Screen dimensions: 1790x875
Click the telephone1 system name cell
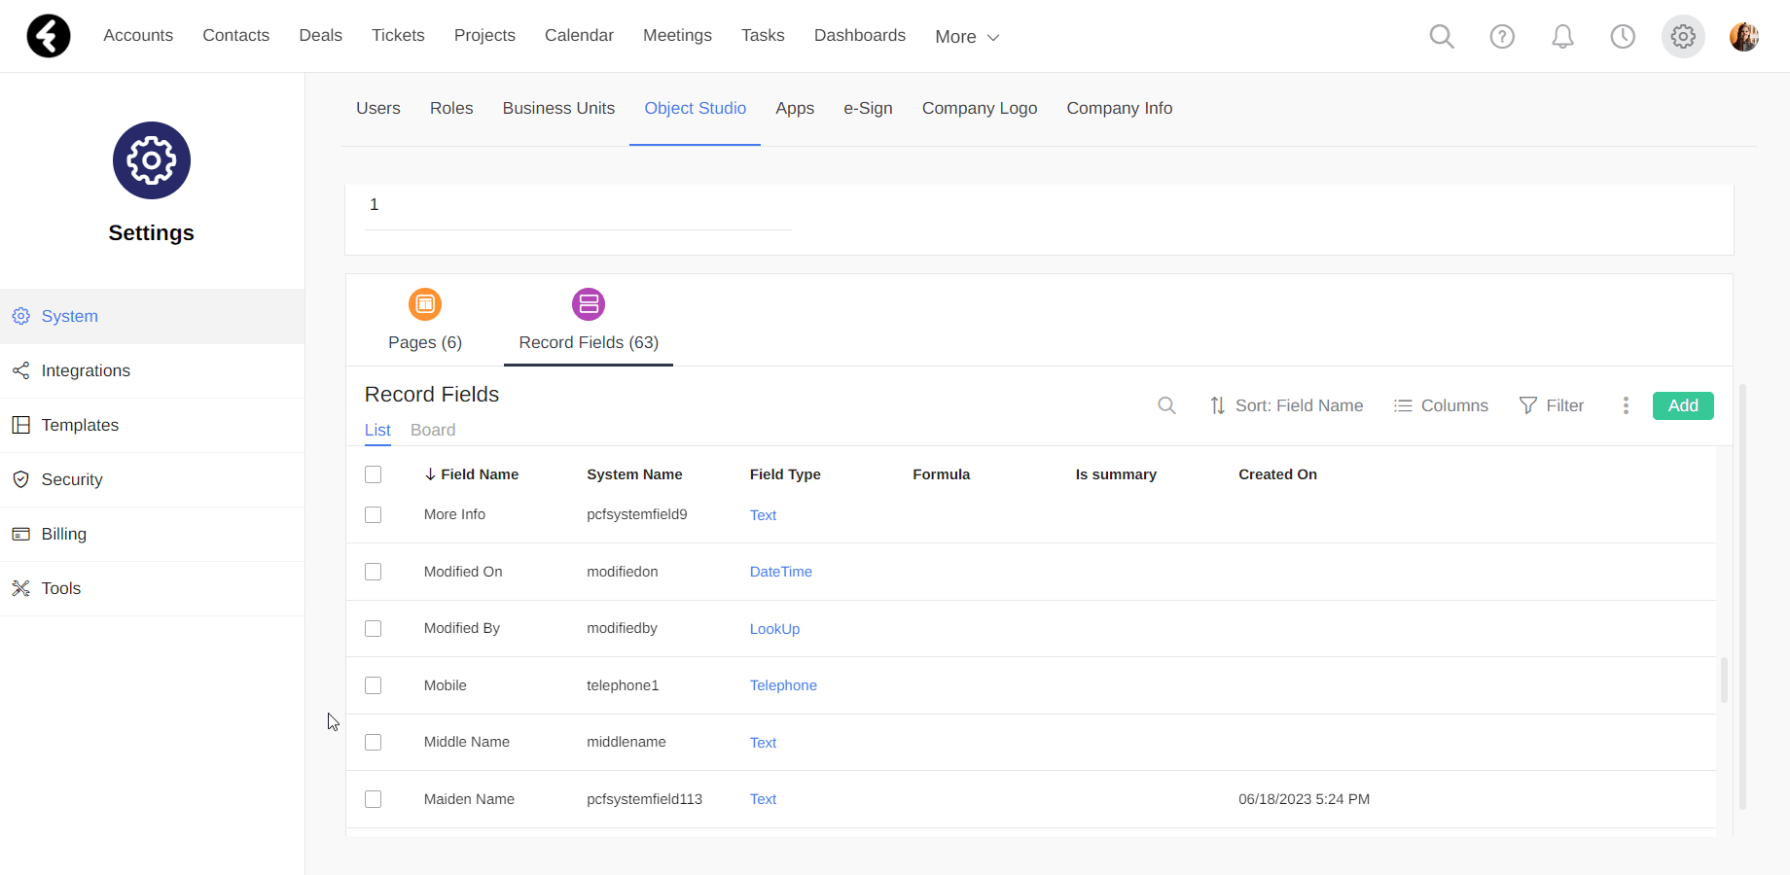623,685
